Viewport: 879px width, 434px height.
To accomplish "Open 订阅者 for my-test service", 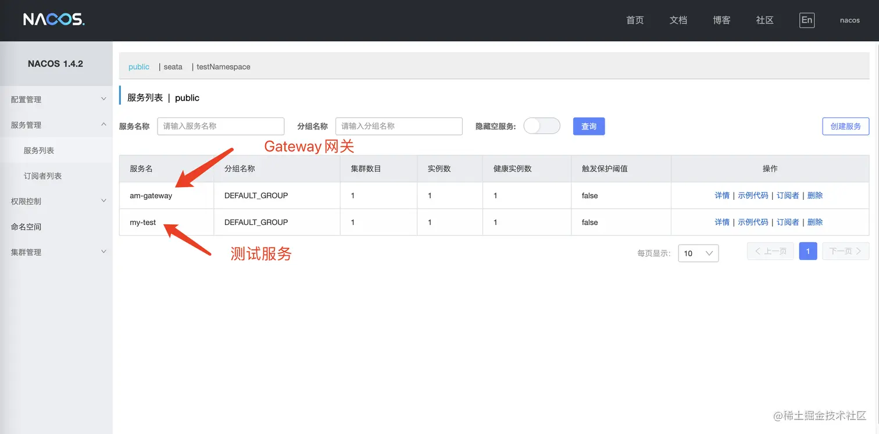I will click(788, 222).
